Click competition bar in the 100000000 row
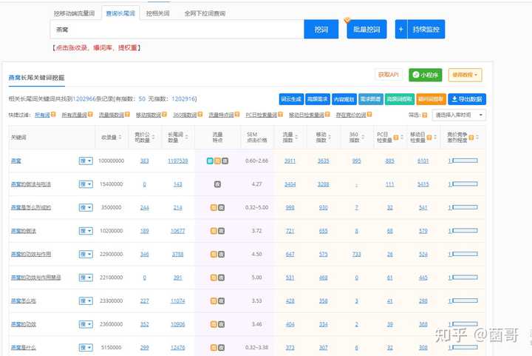Viewport: 532px width, 356px height. point(465,161)
